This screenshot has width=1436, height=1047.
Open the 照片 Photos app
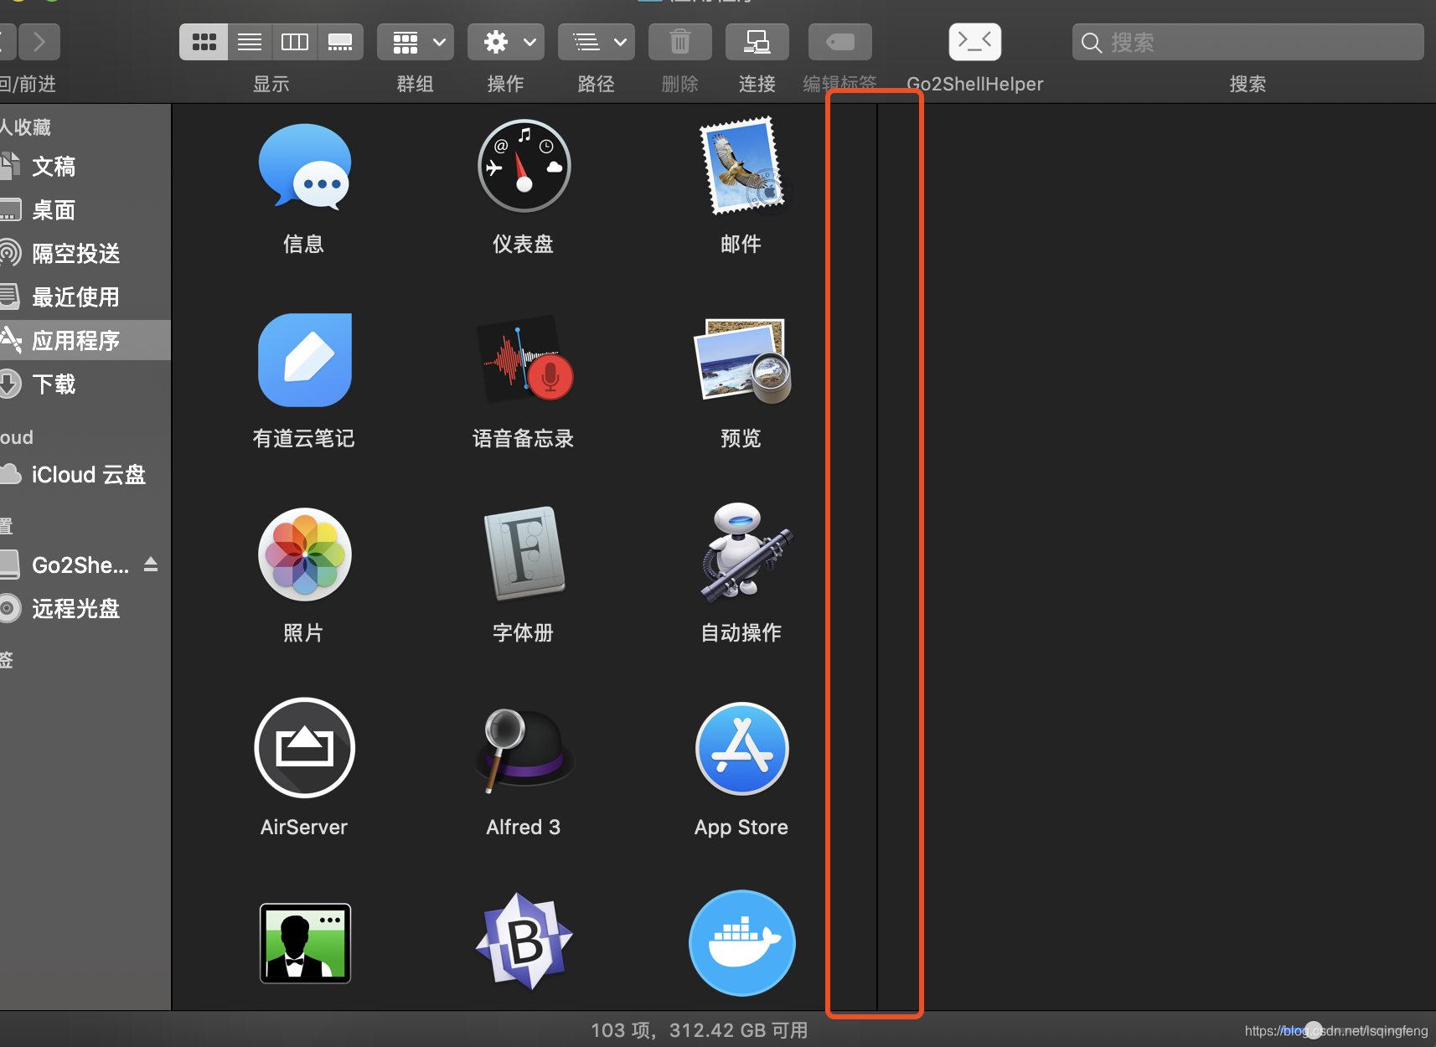pyautogui.click(x=304, y=554)
